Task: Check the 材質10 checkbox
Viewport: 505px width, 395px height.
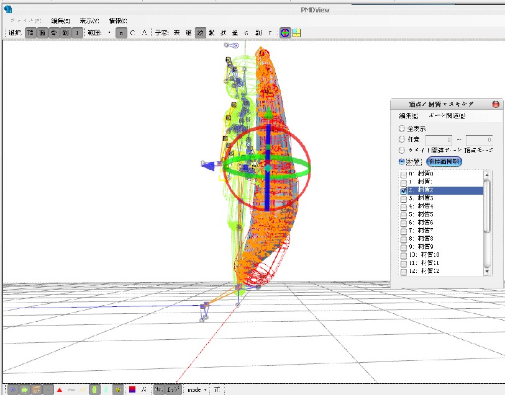Action: pyautogui.click(x=404, y=255)
